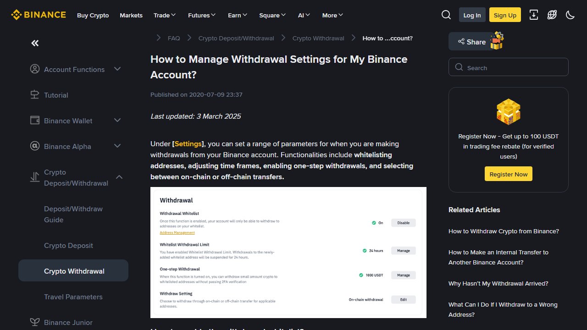
Task: Click the share icon in Share button
Action: point(461,42)
